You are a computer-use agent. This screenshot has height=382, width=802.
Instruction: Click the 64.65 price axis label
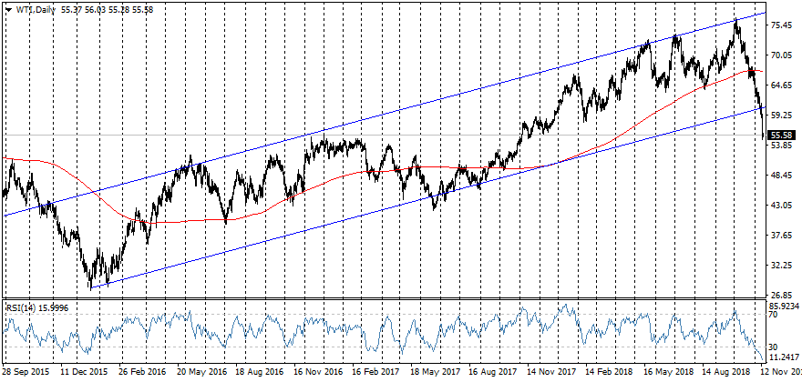(x=782, y=85)
